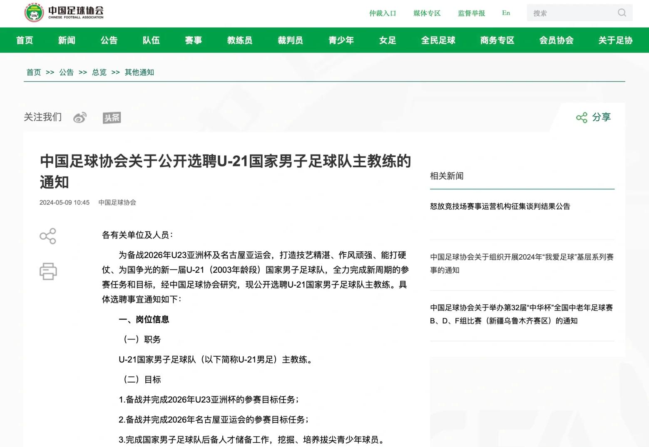Open the 会员协会 navigation menu item
649x447 pixels.
[557, 40]
